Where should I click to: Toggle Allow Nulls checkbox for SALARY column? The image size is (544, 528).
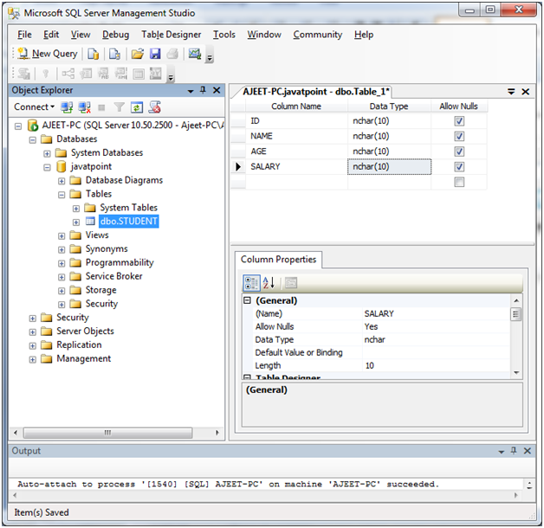click(459, 167)
